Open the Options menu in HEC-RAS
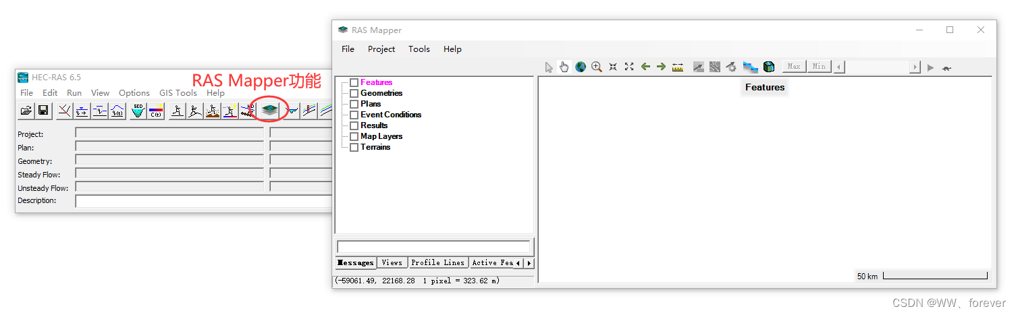 [134, 93]
